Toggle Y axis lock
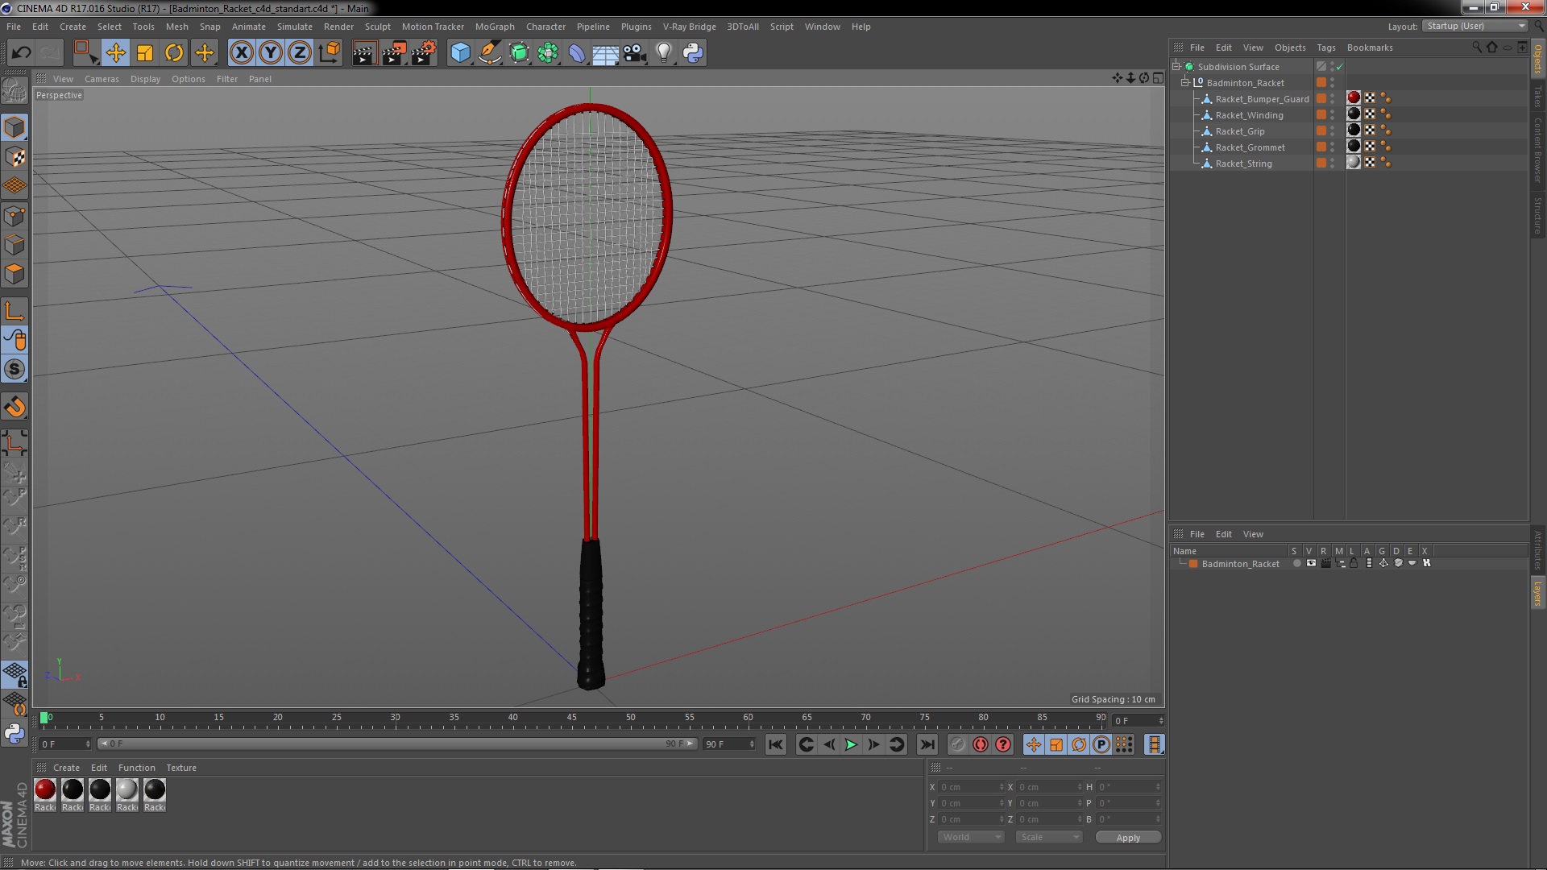1547x870 pixels. click(x=271, y=53)
